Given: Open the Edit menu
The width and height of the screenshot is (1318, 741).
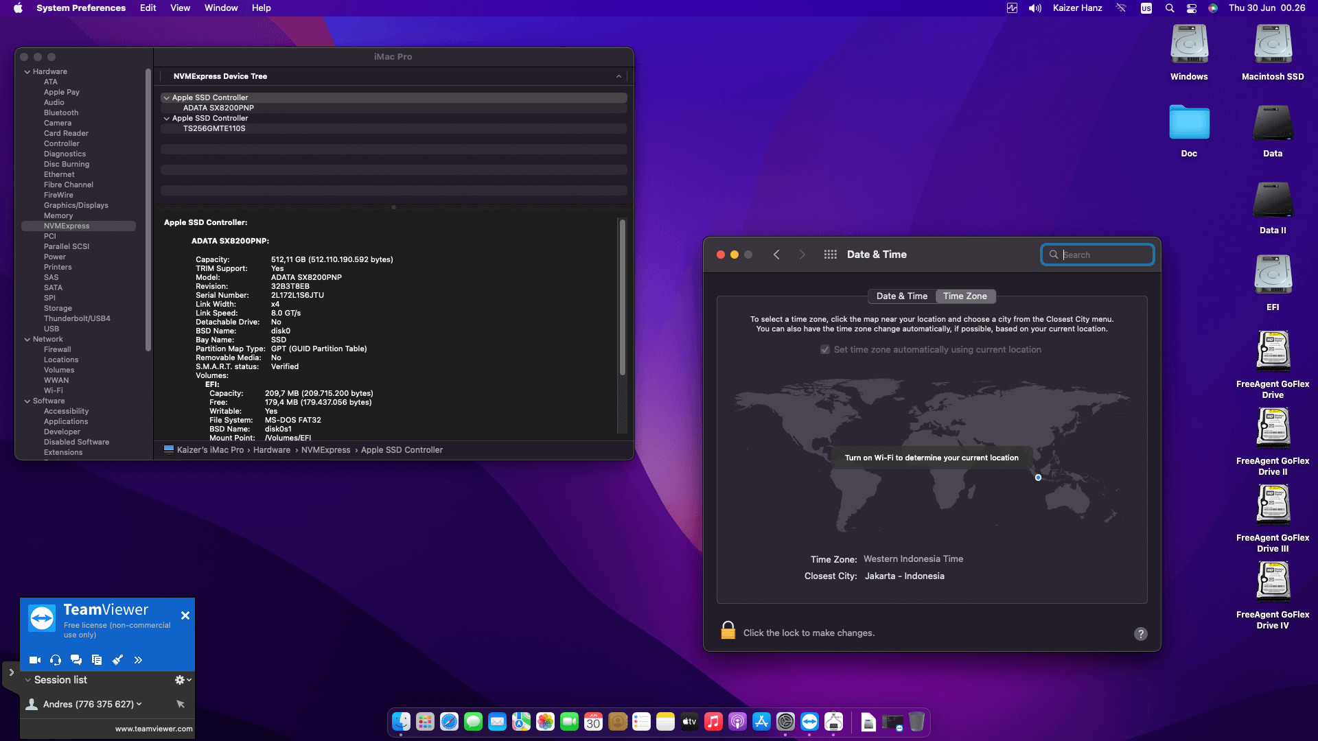Looking at the screenshot, I should 148,8.
